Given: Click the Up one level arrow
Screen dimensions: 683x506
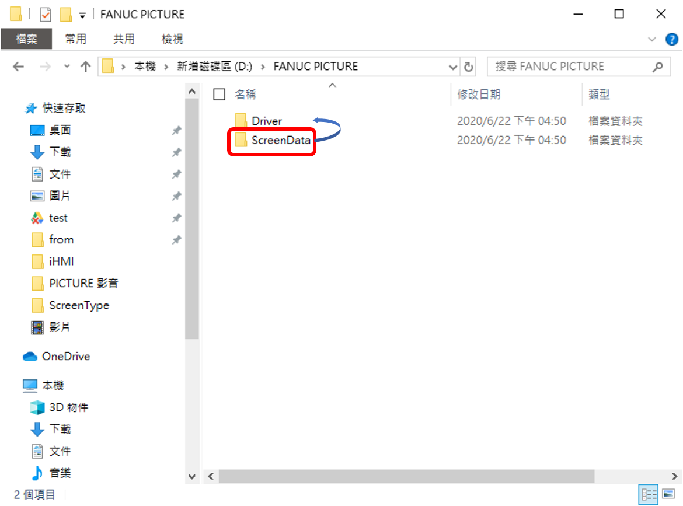Looking at the screenshot, I should click(x=85, y=67).
